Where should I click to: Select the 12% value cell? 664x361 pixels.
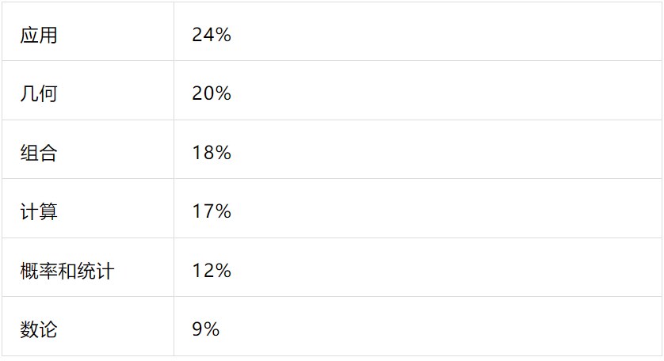pyautogui.click(x=211, y=271)
